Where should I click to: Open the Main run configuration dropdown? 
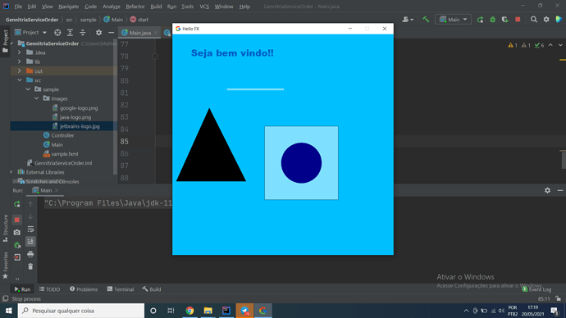coord(453,20)
